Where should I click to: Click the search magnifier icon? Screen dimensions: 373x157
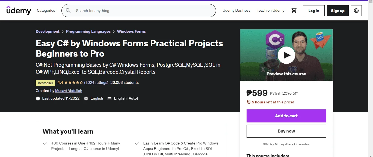click(68, 11)
